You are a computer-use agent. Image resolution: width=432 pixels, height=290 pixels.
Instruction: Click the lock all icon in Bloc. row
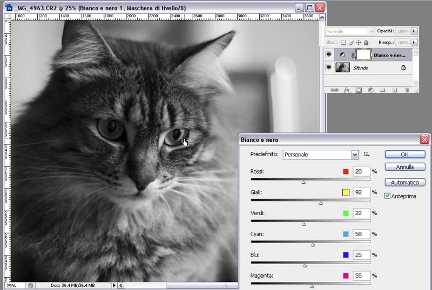point(366,42)
